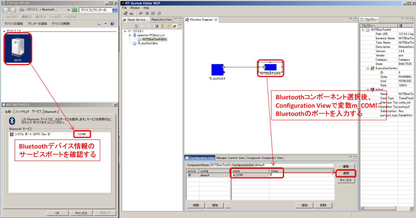The width and height of the screenshot is (416, 218).
Task: Click the m_COM name cell
Action: [x=250, y=175]
